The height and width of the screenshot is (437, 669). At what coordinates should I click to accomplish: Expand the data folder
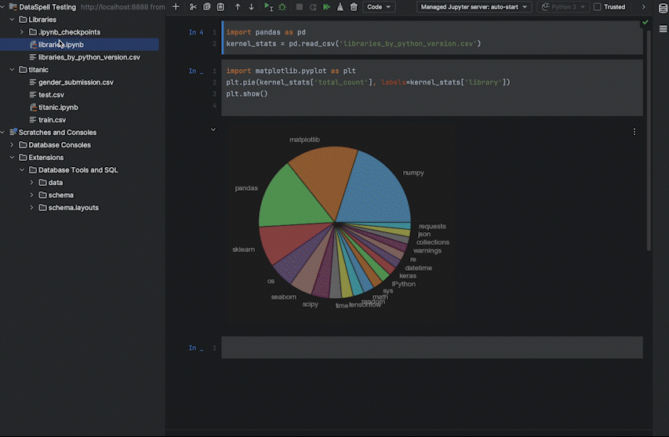[x=31, y=183]
